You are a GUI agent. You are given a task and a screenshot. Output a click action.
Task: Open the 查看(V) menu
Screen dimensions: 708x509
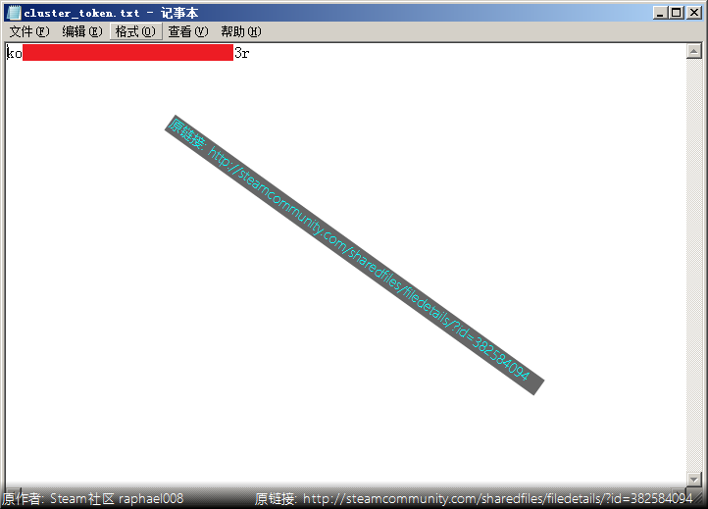click(x=188, y=31)
